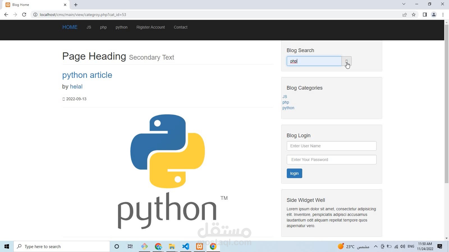This screenshot has height=252, width=449.
Task: Click the scrollbar down arrow
Action: [446, 238]
